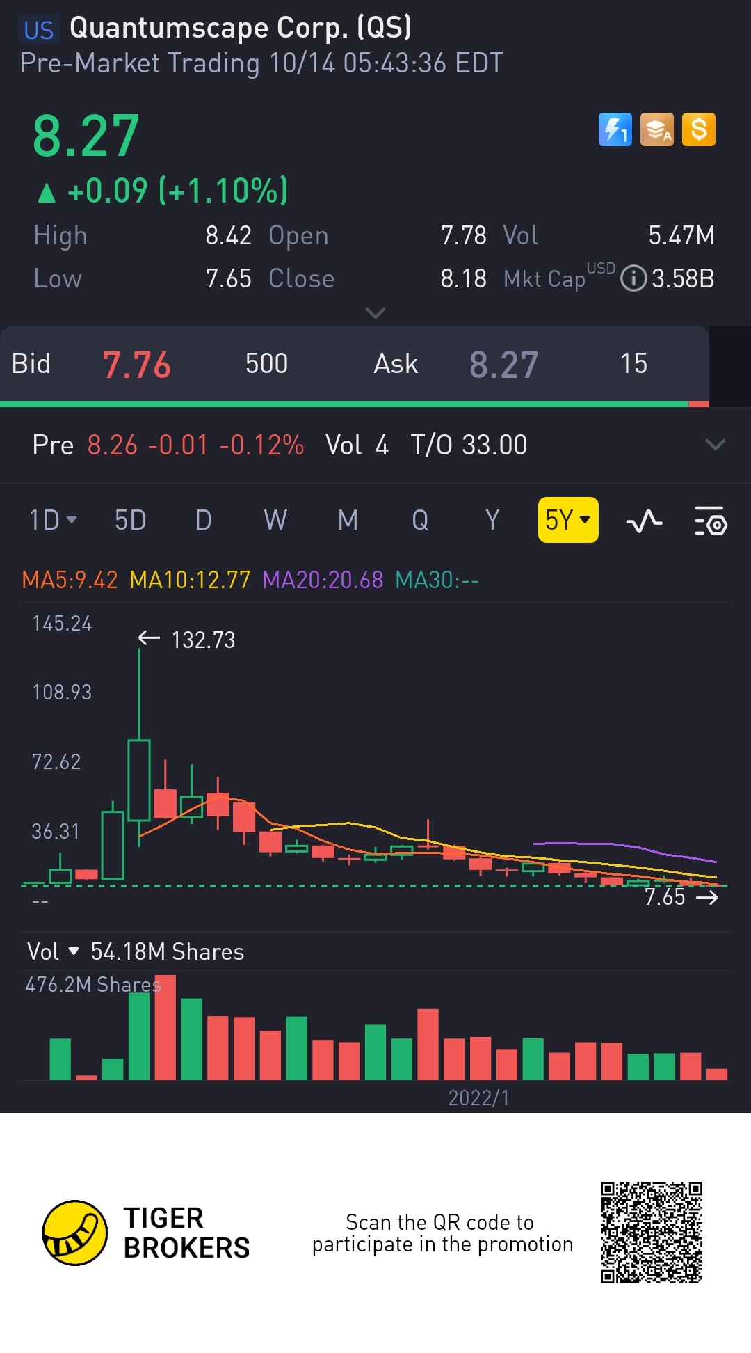The image size is (751, 1353).
Task: Open the chart display settings icon
Action: 711,521
